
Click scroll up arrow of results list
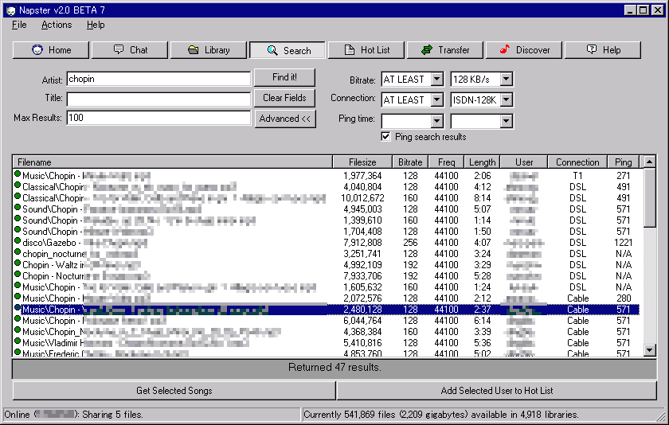coord(649,162)
